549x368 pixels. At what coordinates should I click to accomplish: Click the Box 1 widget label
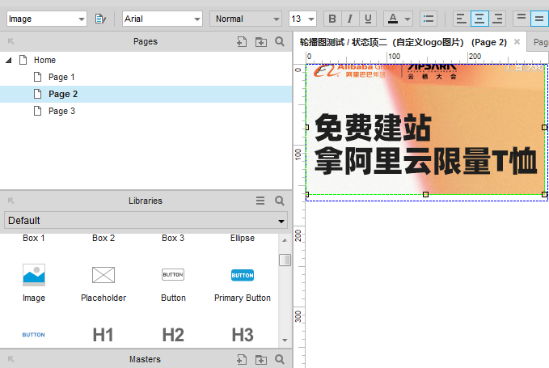34,238
